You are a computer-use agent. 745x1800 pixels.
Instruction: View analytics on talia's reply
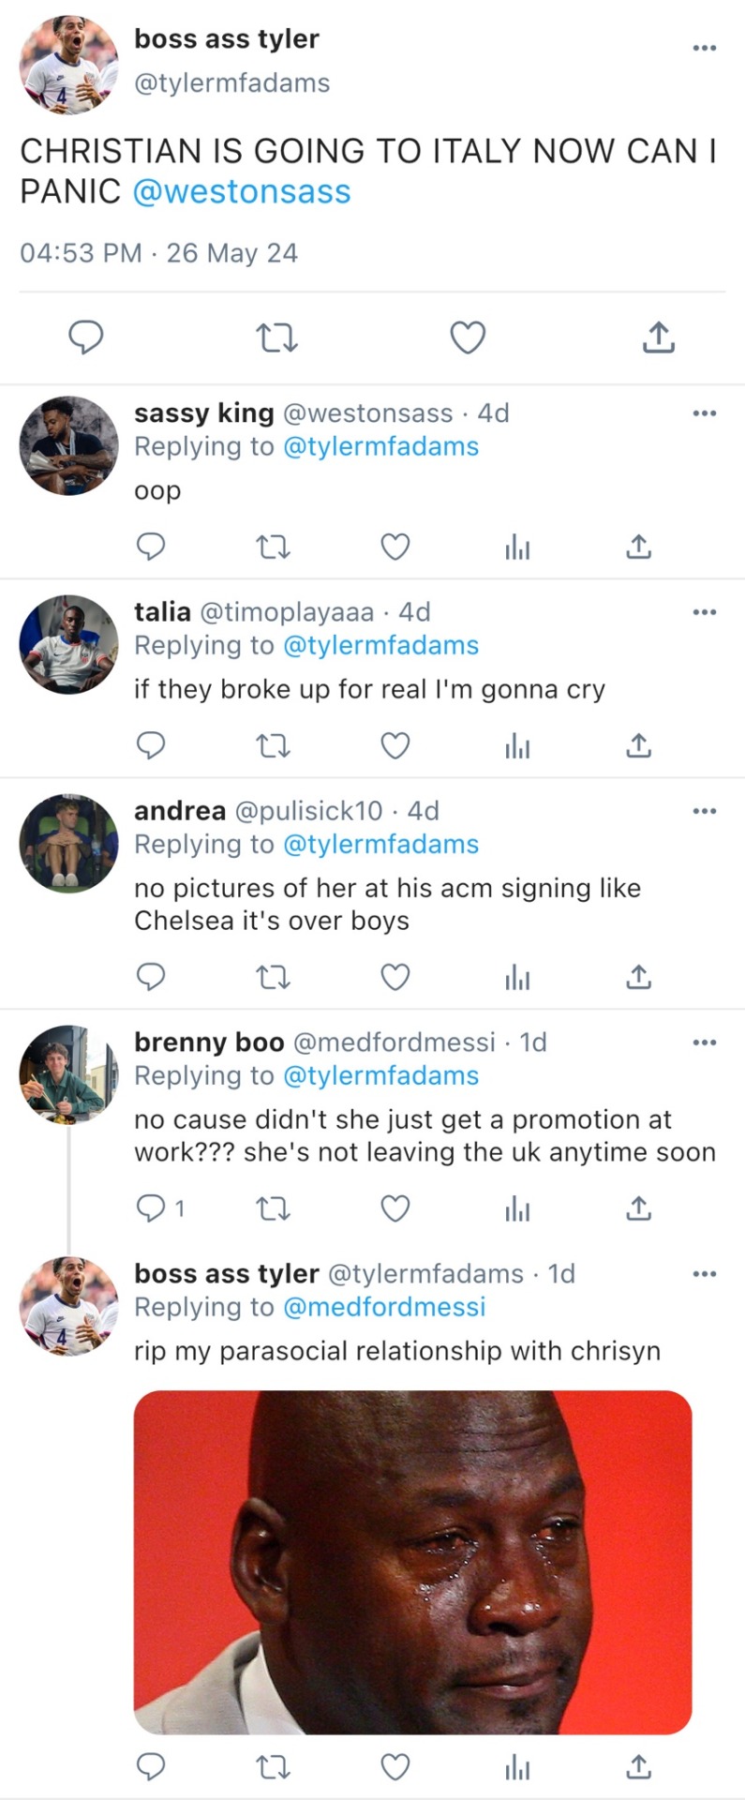(x=517, y=745)
